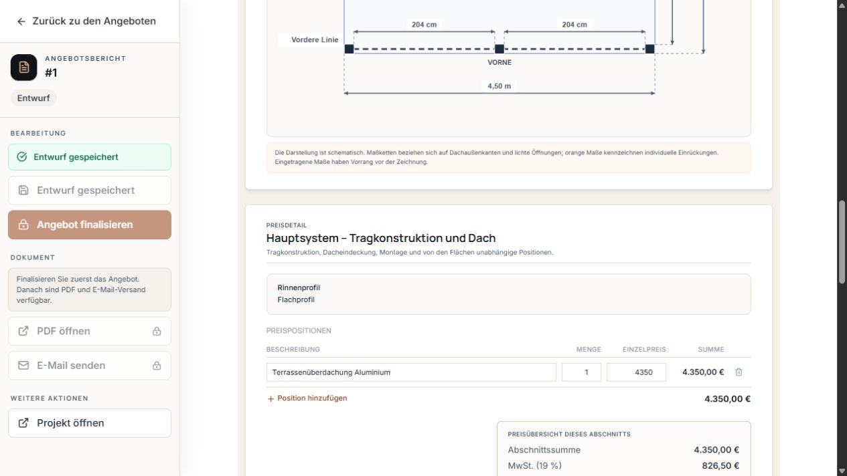Image resolution: width=847 pixels, height=476 pixels.
Task: Open the project with Projekt öffnen
Action: (x=90, y=423)
